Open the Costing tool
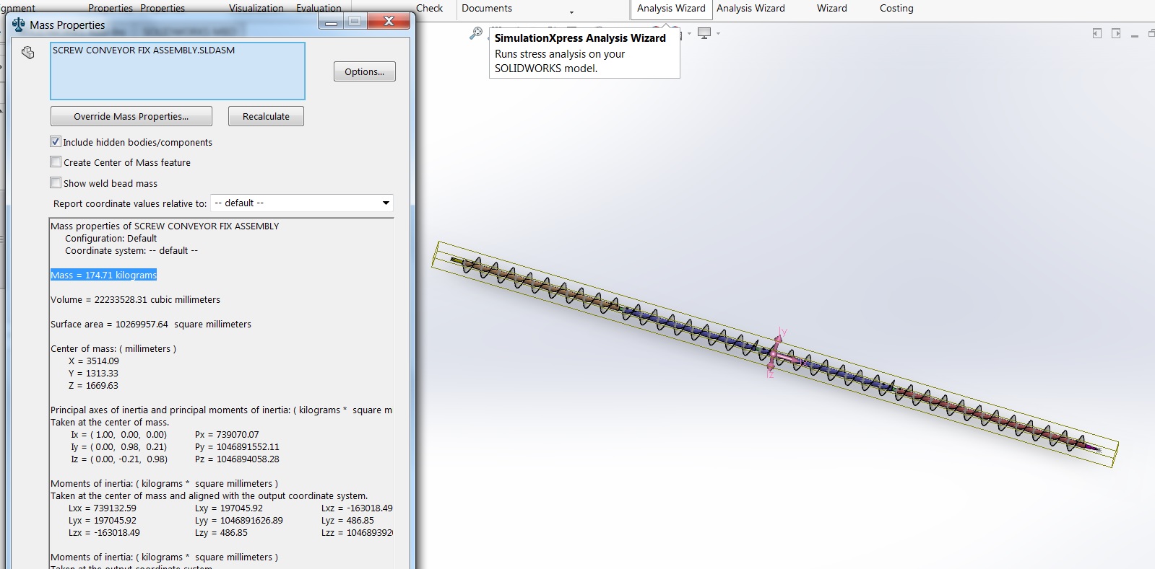This screenshot has width=1155, height=569. pyautogui.click(x=896, y=8)
